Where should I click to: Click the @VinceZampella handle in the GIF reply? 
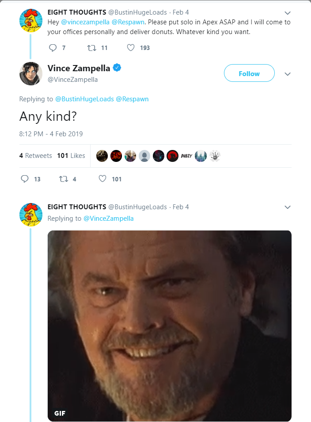[108, 219]
